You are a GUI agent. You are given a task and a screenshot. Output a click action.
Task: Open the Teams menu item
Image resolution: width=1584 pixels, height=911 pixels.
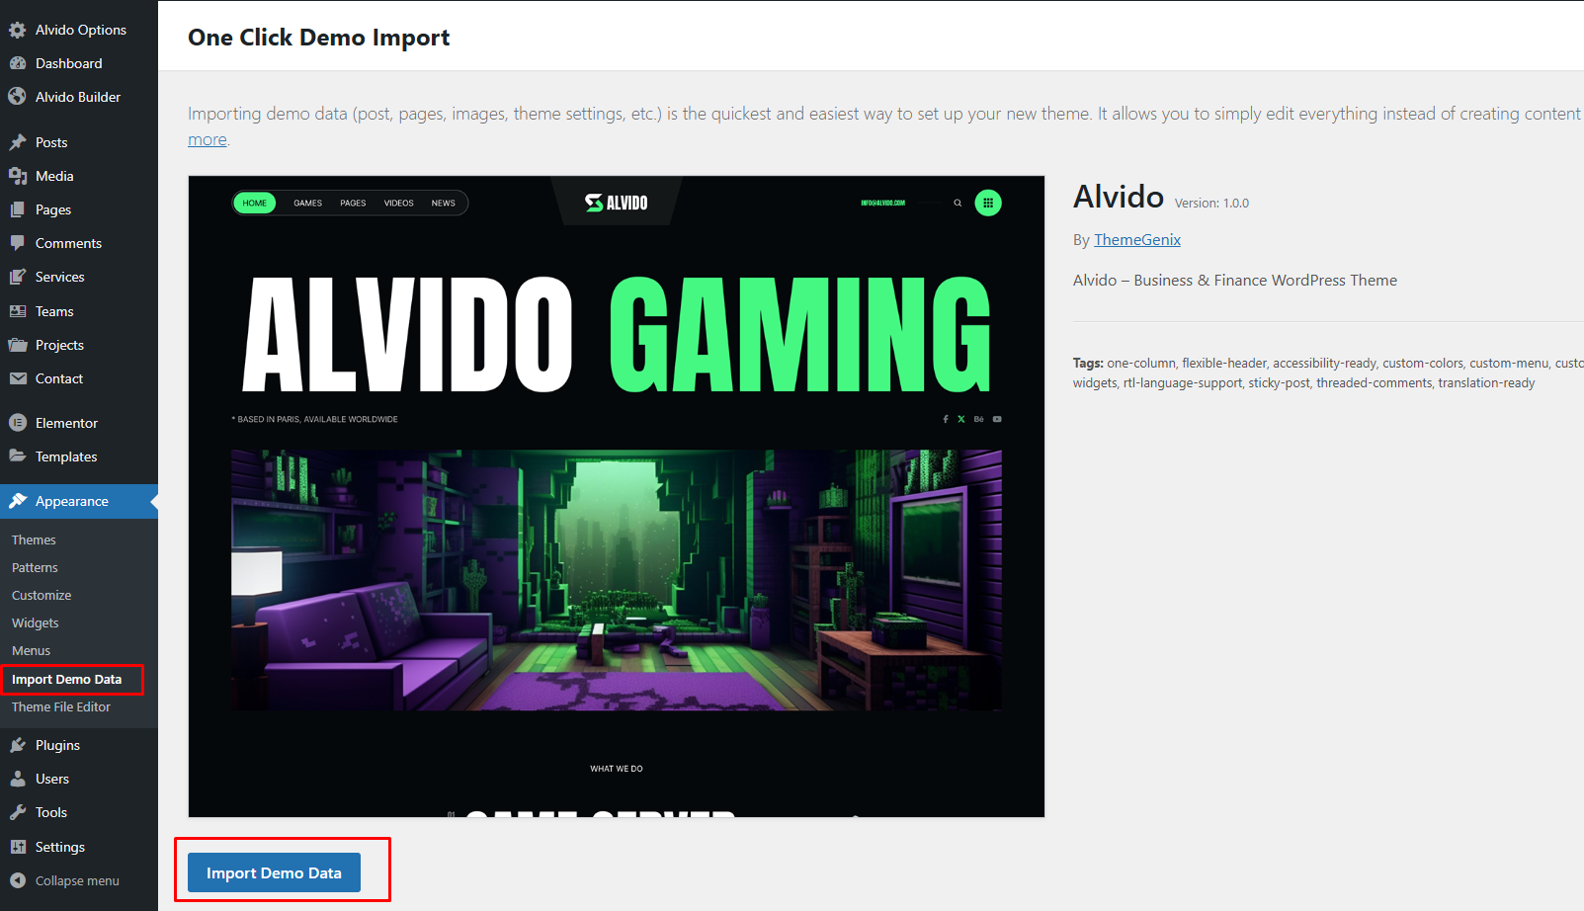tap(79, 311)
